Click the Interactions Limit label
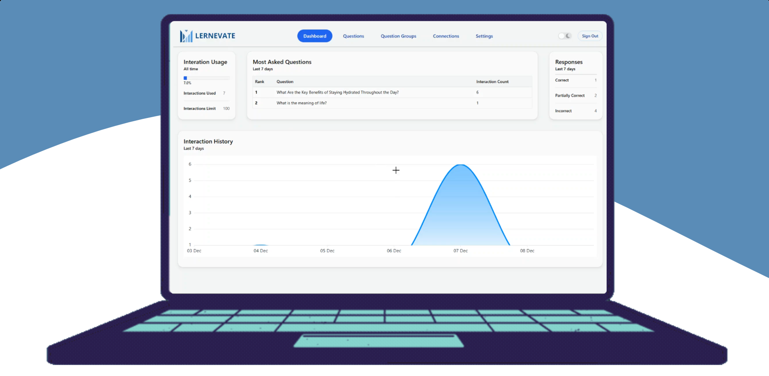Viewport: 769px width, 376px height. coord(200,108)
